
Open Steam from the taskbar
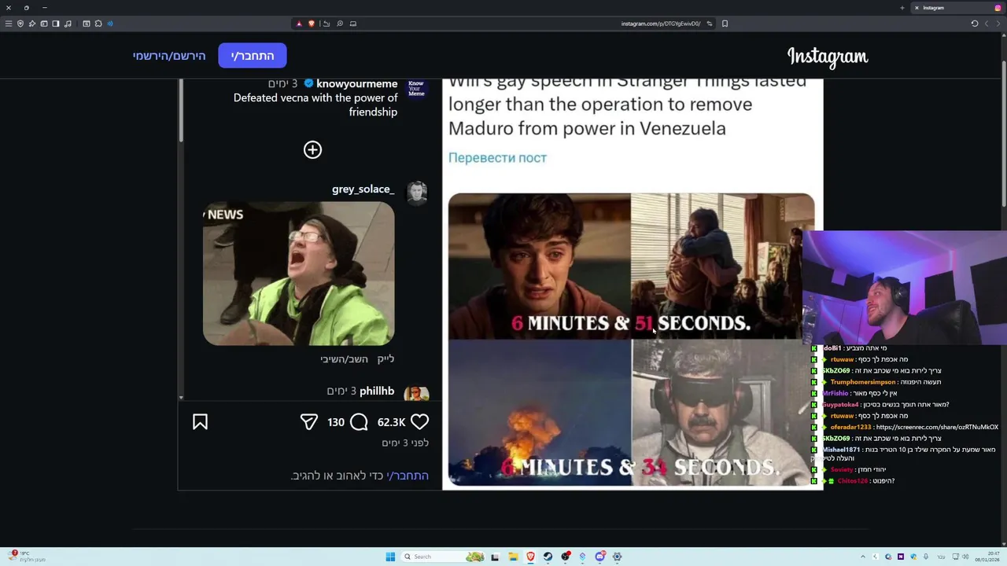click(x=548, y=557)
